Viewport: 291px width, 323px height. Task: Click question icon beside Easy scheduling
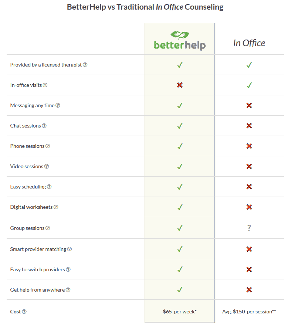pos(49,187)
